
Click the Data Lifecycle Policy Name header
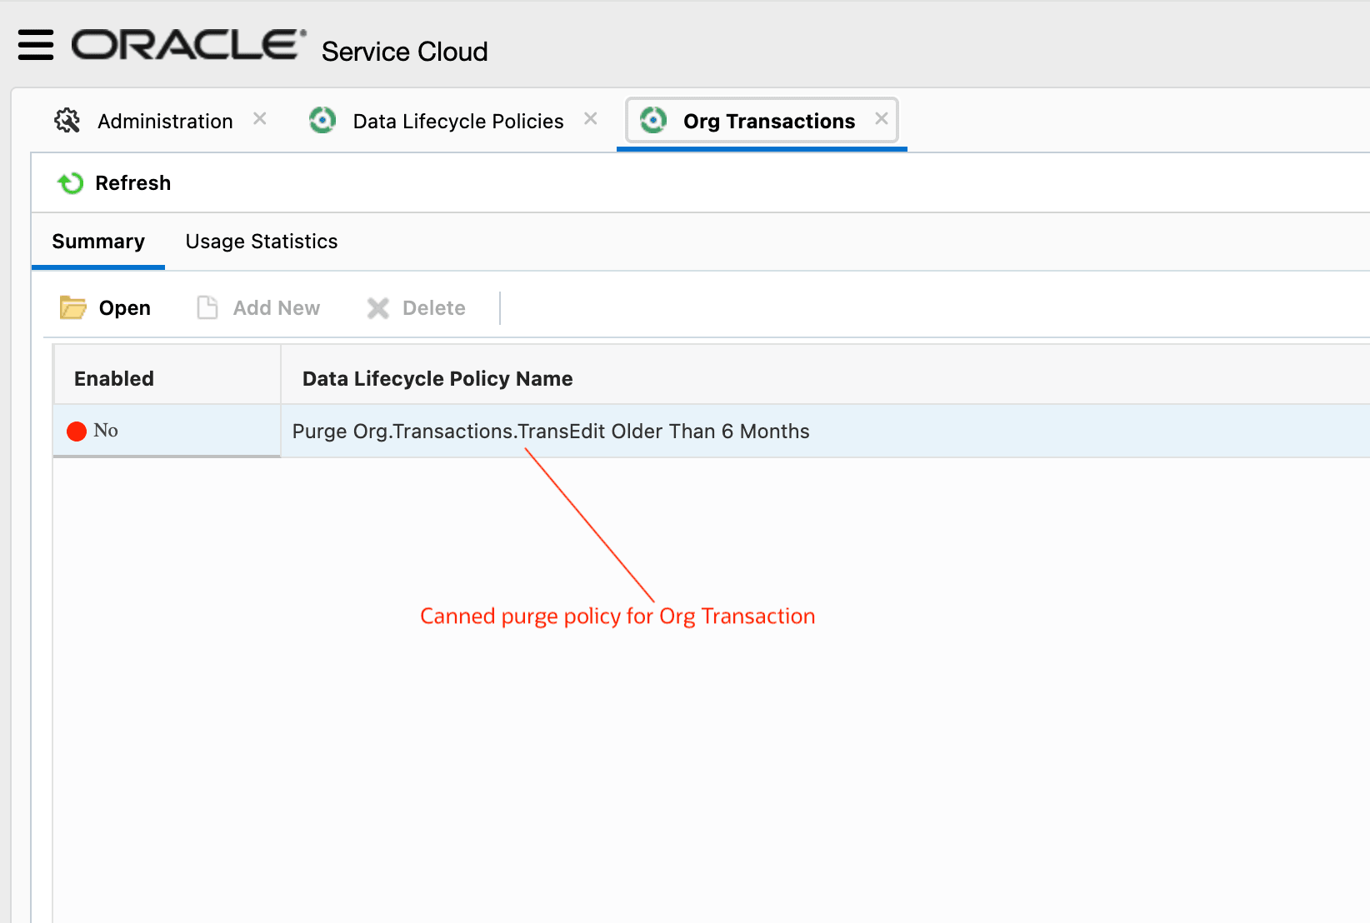tap(437, 379)
